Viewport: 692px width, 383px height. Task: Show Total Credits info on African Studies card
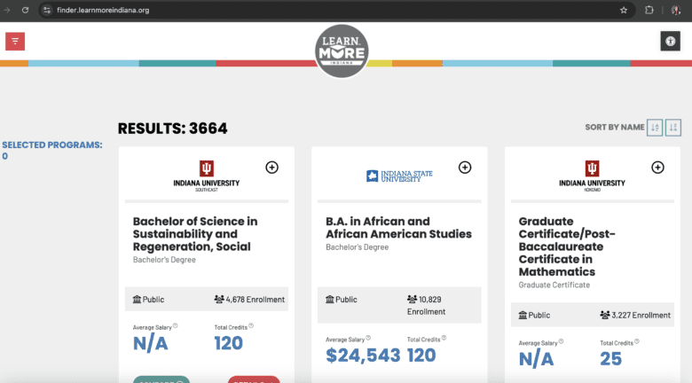click(444, 338)
